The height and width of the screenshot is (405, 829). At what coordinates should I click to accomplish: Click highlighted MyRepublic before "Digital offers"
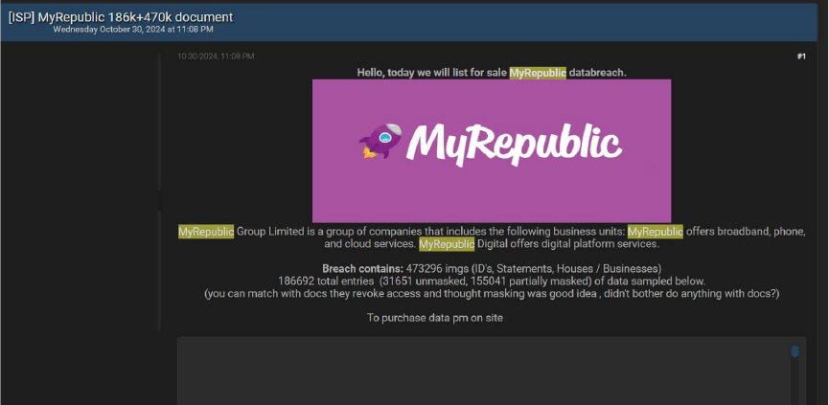[x=447, y=244]
